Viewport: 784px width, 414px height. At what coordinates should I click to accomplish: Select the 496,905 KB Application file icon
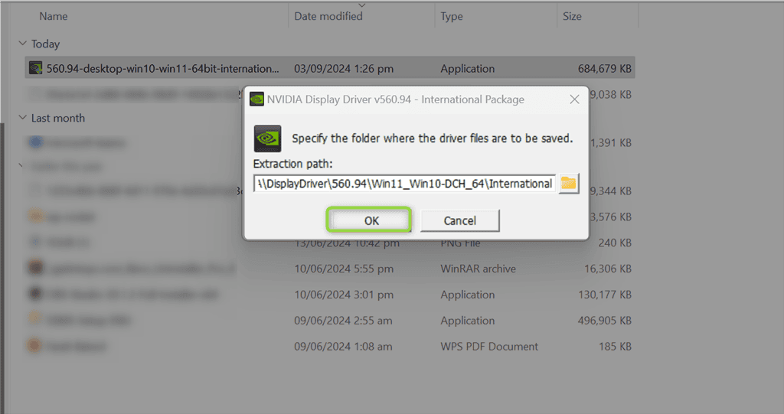pos(35,320)
